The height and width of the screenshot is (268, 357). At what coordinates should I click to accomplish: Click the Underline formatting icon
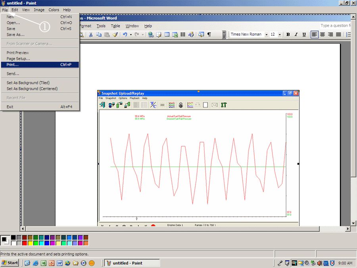(x=304, y=35)
